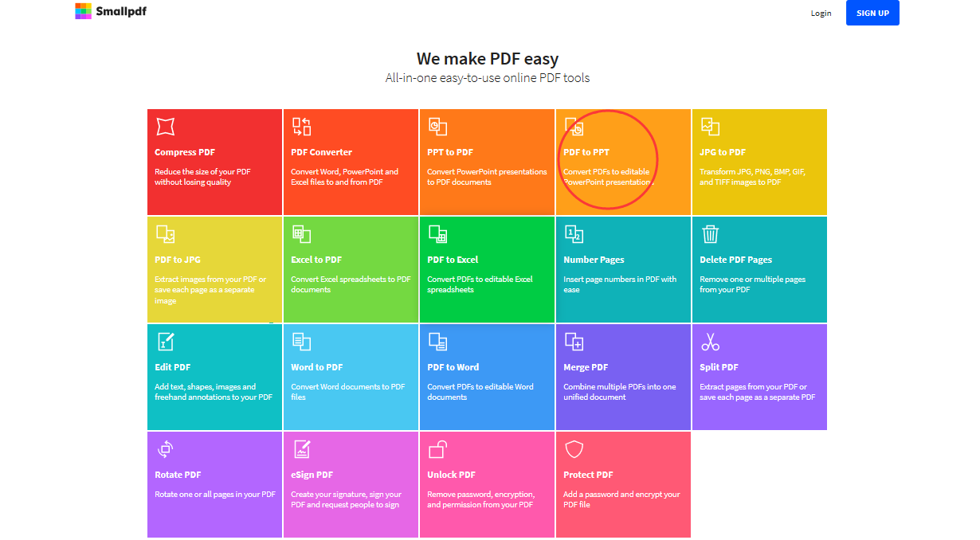Open the JPG to PDF converter

click(710, 127)
